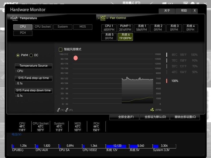Viewport: 211px width, 158px height.
Task: Open the Temperature Source selector
Action: [x=33, y=66]
